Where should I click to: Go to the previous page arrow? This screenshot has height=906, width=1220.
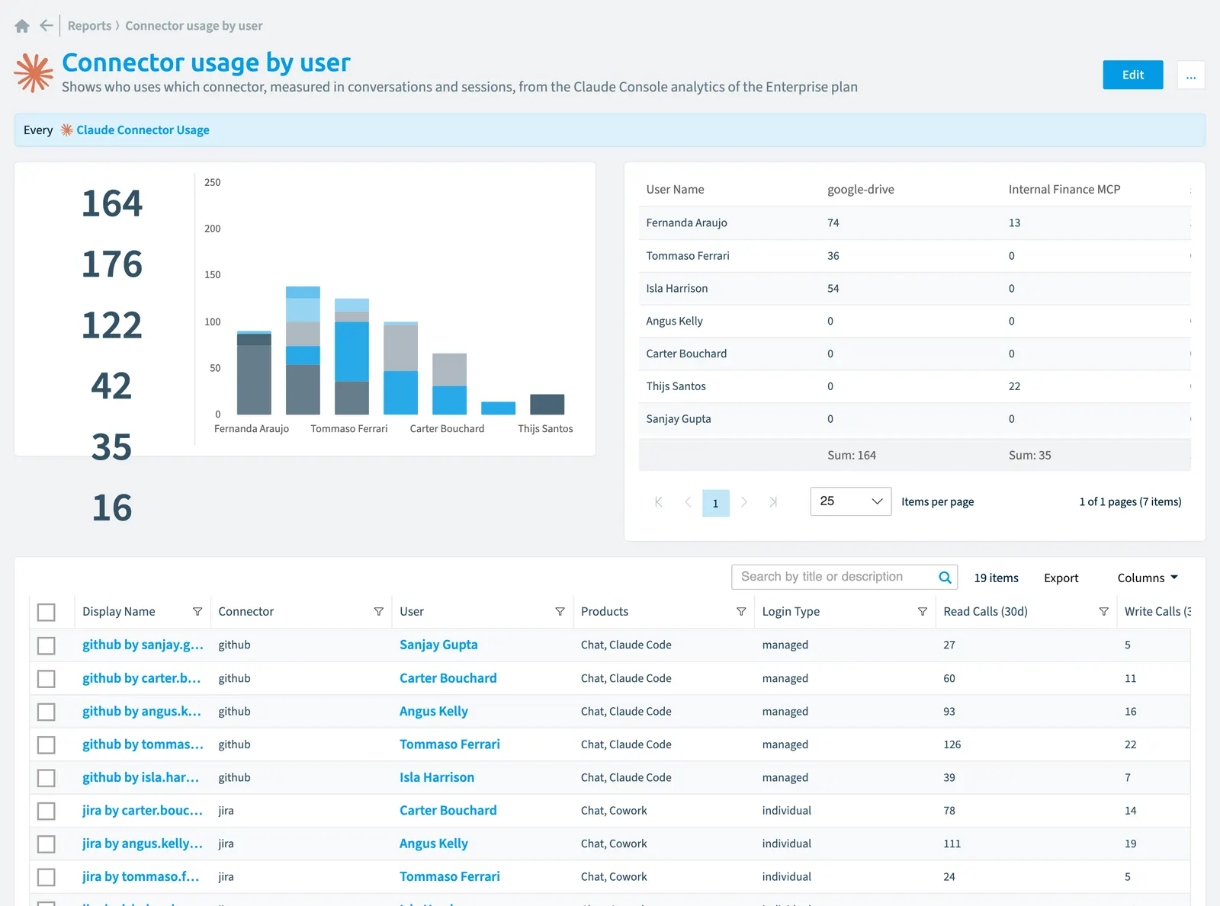pos(688,502)
